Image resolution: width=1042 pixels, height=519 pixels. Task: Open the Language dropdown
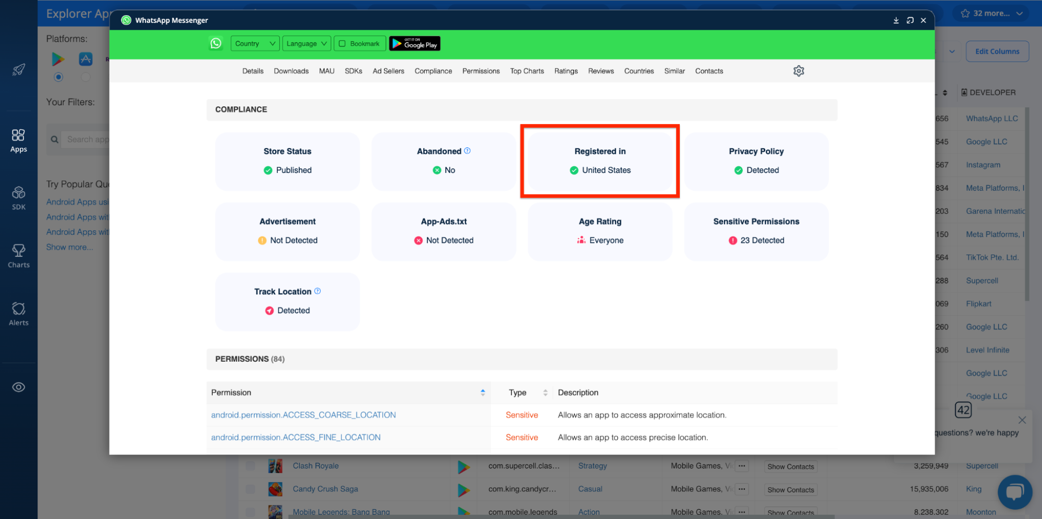click(x=307, y=44)
